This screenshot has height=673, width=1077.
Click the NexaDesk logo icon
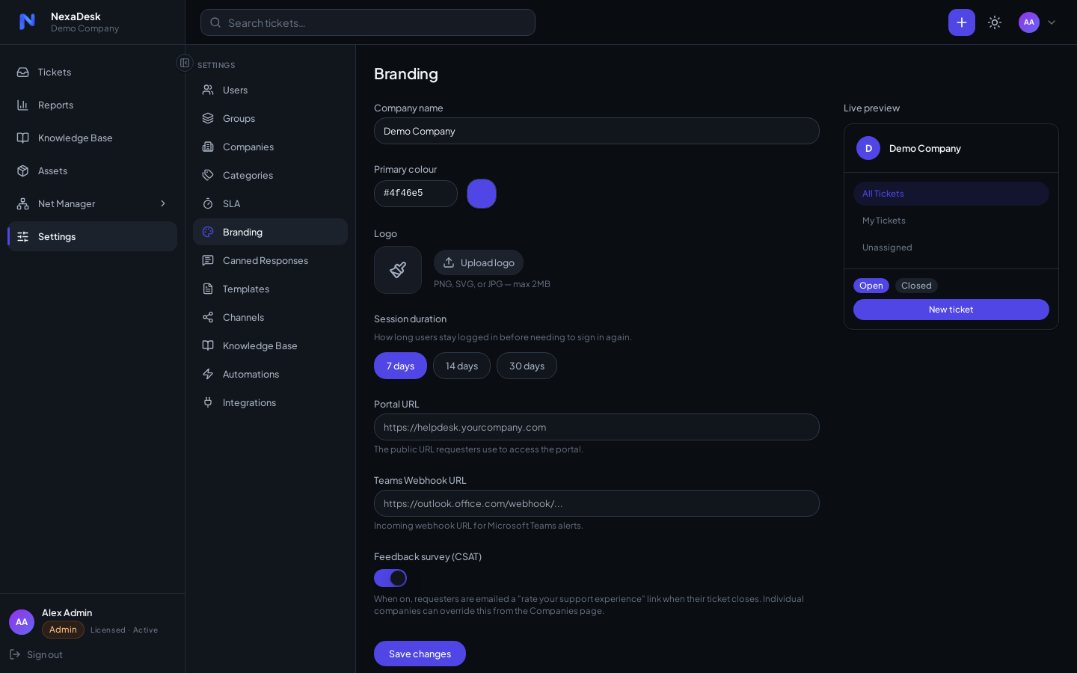[27, 22]
